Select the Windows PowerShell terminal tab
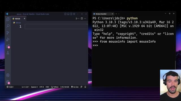 click(103, 14)
